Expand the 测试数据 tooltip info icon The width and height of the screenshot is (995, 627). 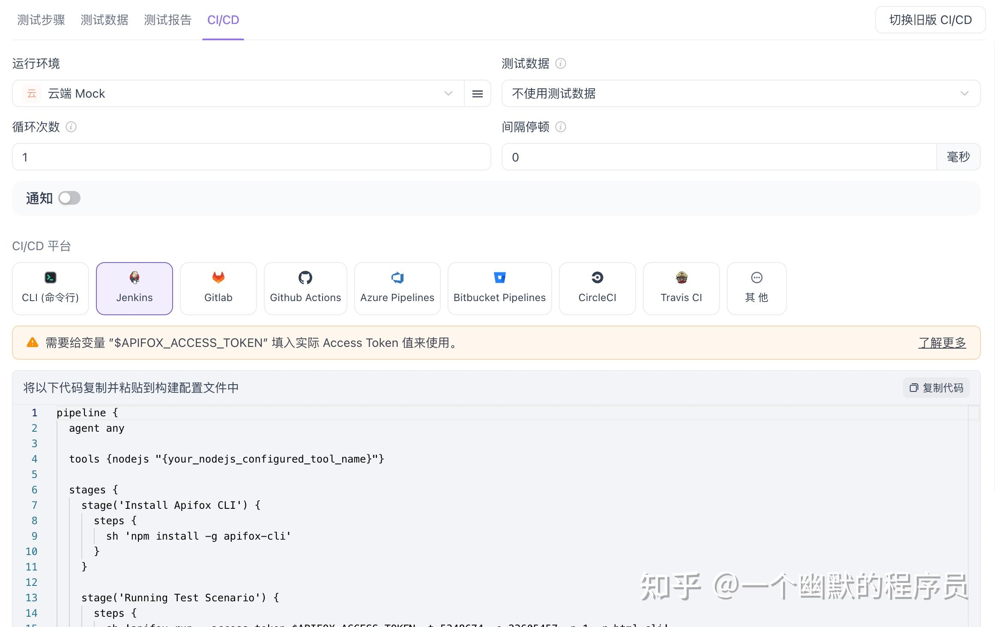(560, 63)
